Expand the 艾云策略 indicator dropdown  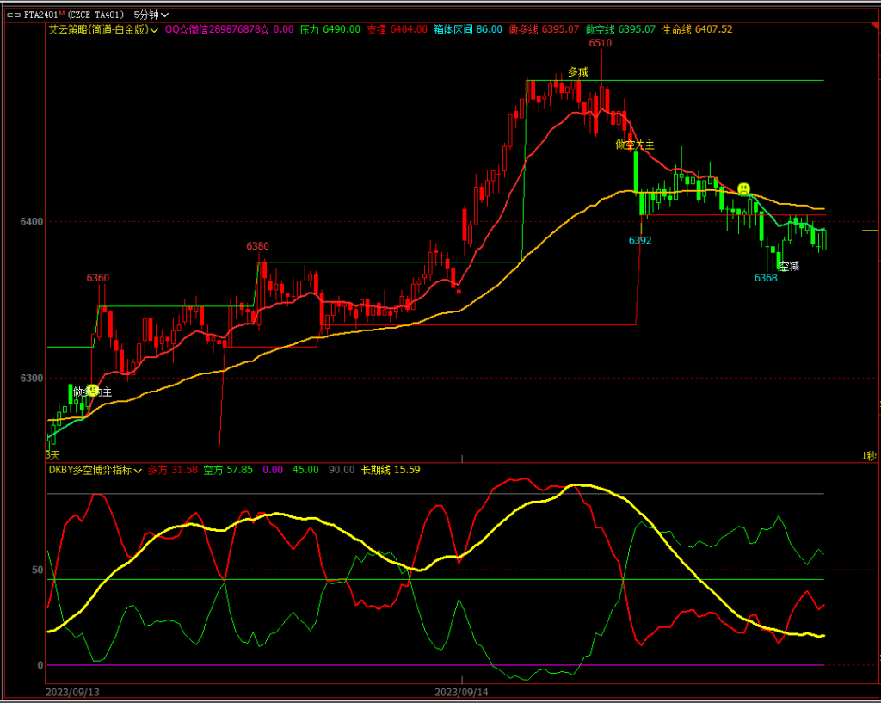coord(154,29)
